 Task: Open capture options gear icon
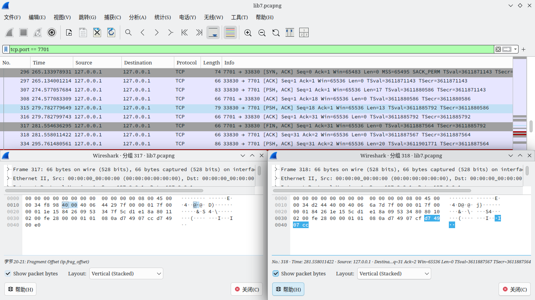click(52, 32)
